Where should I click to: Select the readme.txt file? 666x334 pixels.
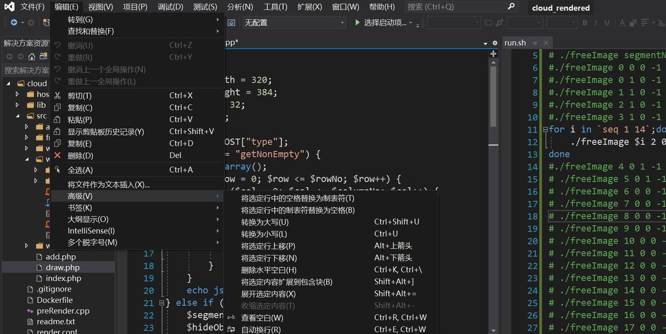pos(55,322)
